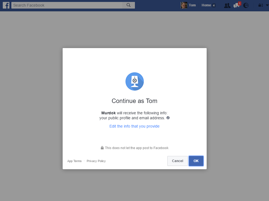Click the search magnifier icon
The image size is (269, 201).
pos(129,5)
